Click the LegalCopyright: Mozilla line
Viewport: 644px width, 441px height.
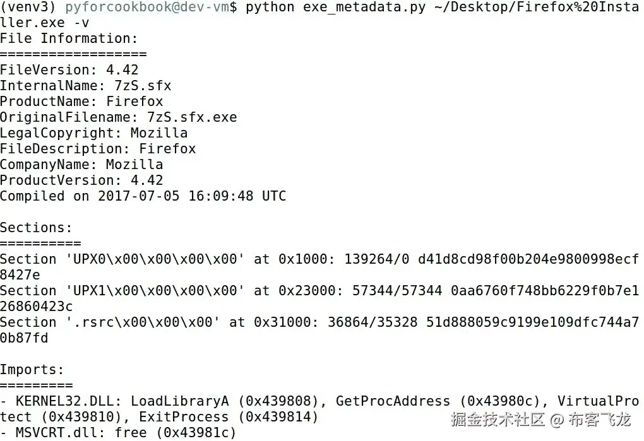tap(93, 133)
